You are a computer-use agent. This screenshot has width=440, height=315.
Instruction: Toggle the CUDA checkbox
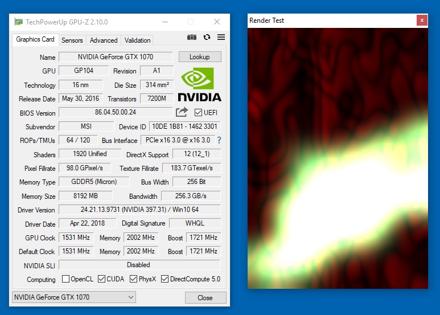tap(101, 279)
